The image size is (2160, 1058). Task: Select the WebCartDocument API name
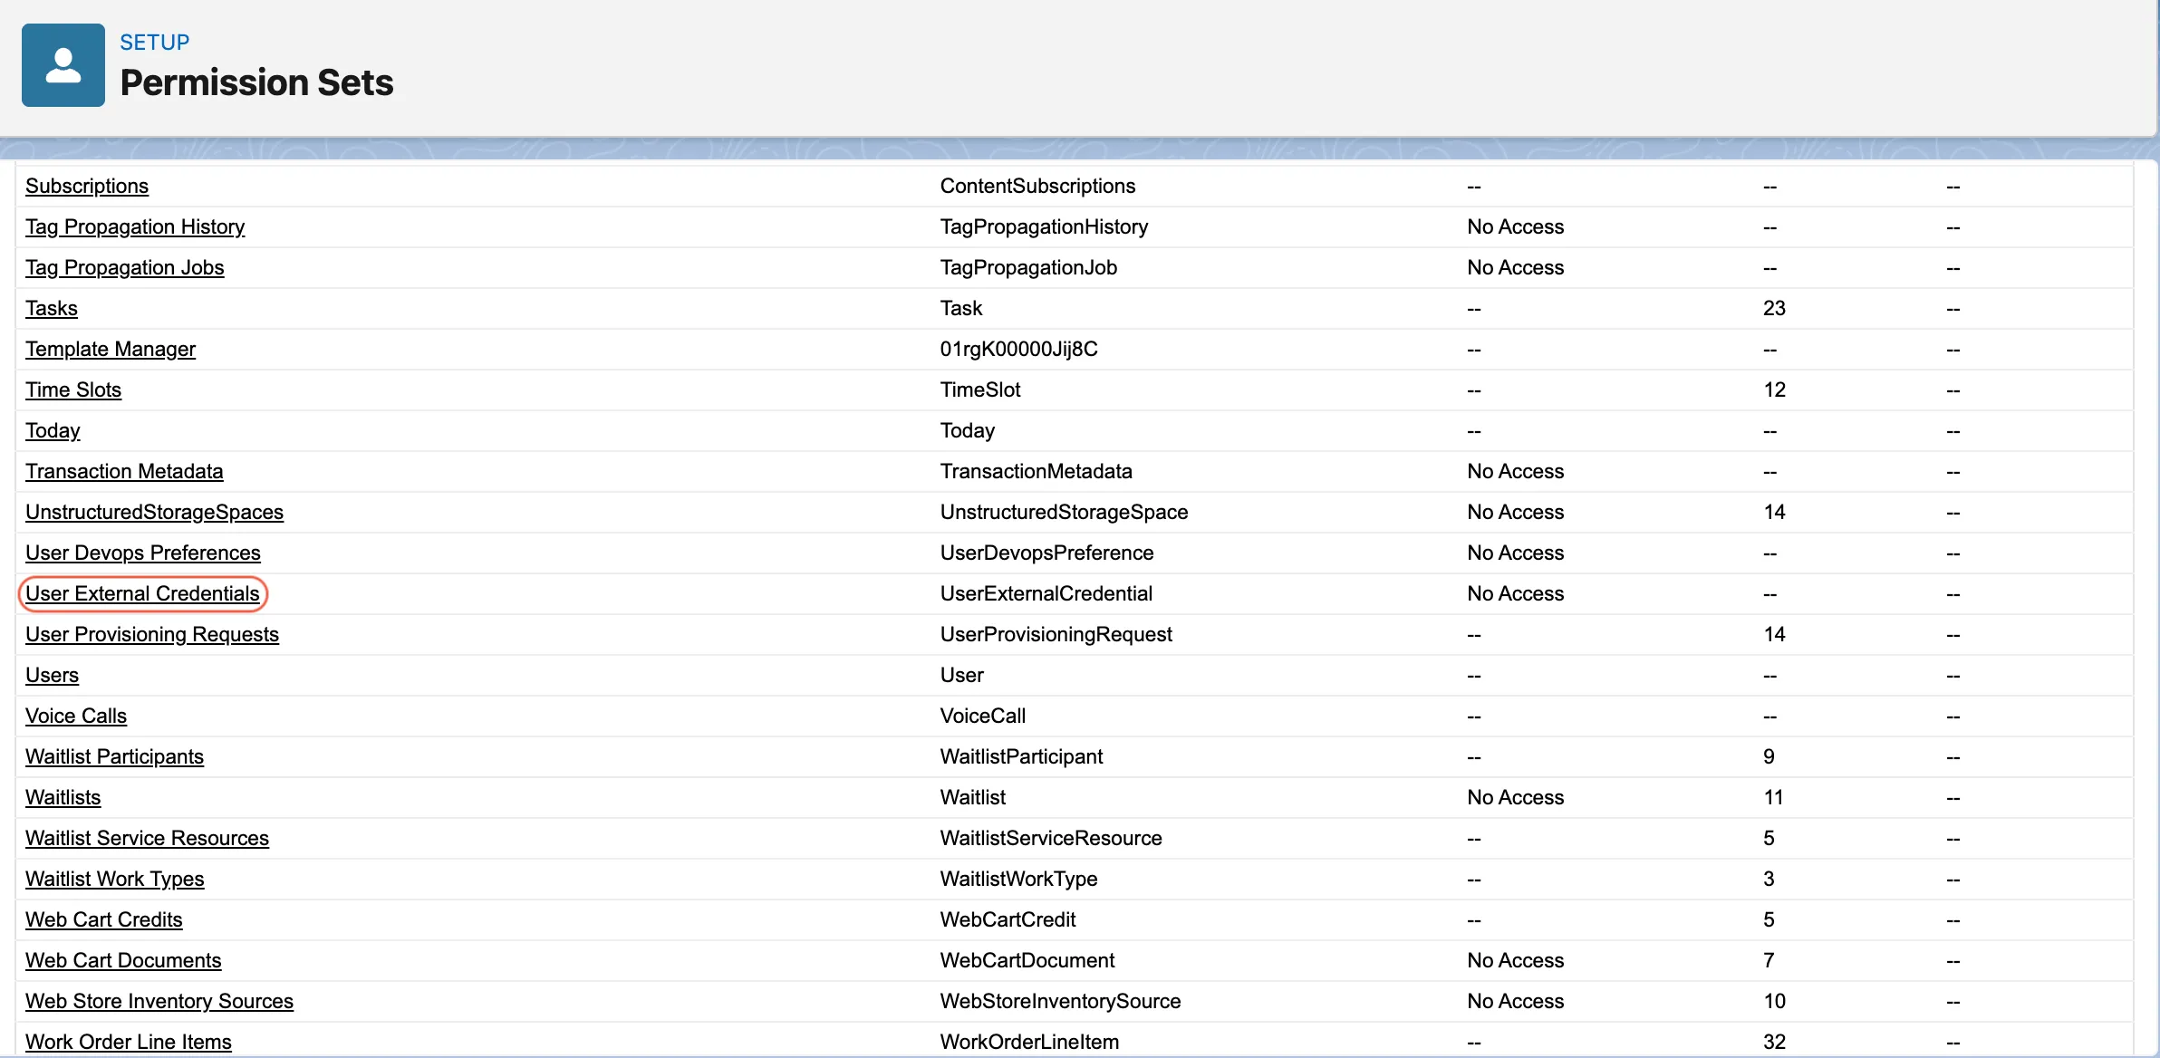tap(1027, 960)
